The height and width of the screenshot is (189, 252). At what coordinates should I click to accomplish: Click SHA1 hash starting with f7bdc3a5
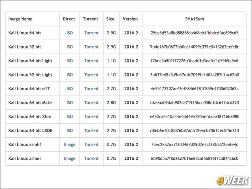pos(195,61)
